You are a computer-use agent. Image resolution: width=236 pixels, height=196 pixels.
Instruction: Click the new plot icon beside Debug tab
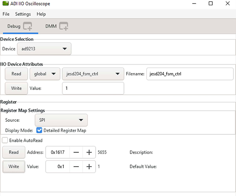[27, 27]
